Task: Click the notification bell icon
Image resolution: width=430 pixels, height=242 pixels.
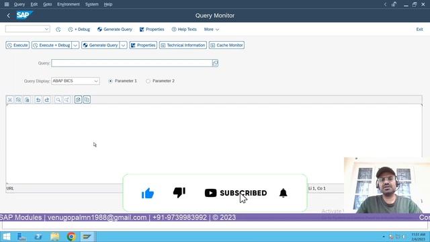Action: coord(284,193)
